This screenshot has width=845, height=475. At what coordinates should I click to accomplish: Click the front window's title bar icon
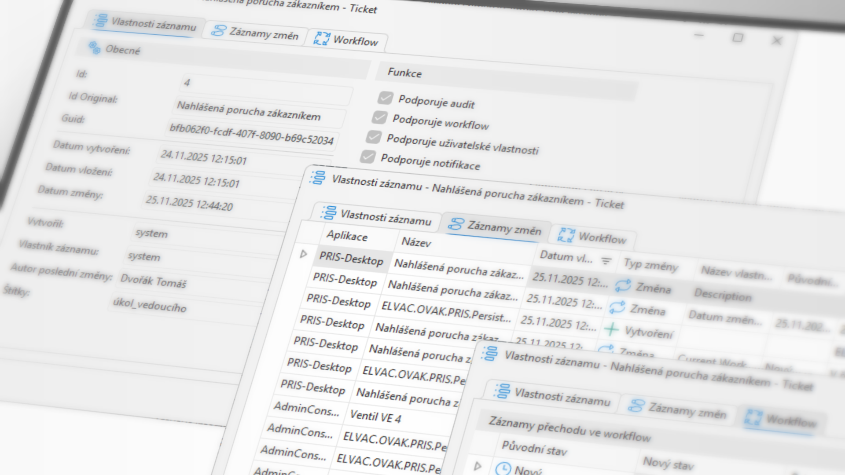click(489, 353)
